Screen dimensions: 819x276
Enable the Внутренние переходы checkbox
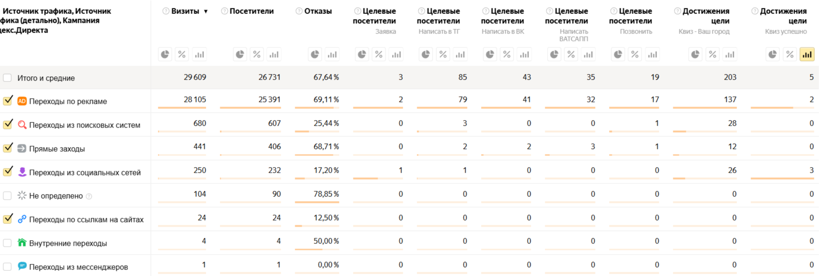[x=7, y=243]
